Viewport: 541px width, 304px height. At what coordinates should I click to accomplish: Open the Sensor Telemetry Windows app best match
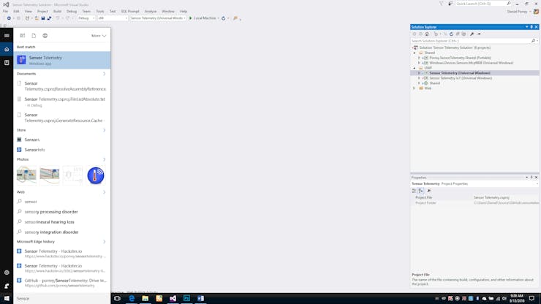click(62, 61)
